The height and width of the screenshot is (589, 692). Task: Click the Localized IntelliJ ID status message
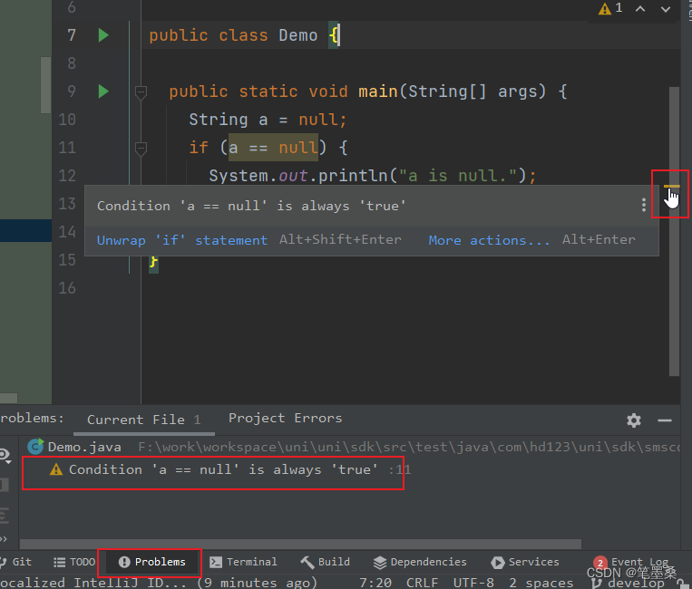pyautogui.click(x=158, y=583)
